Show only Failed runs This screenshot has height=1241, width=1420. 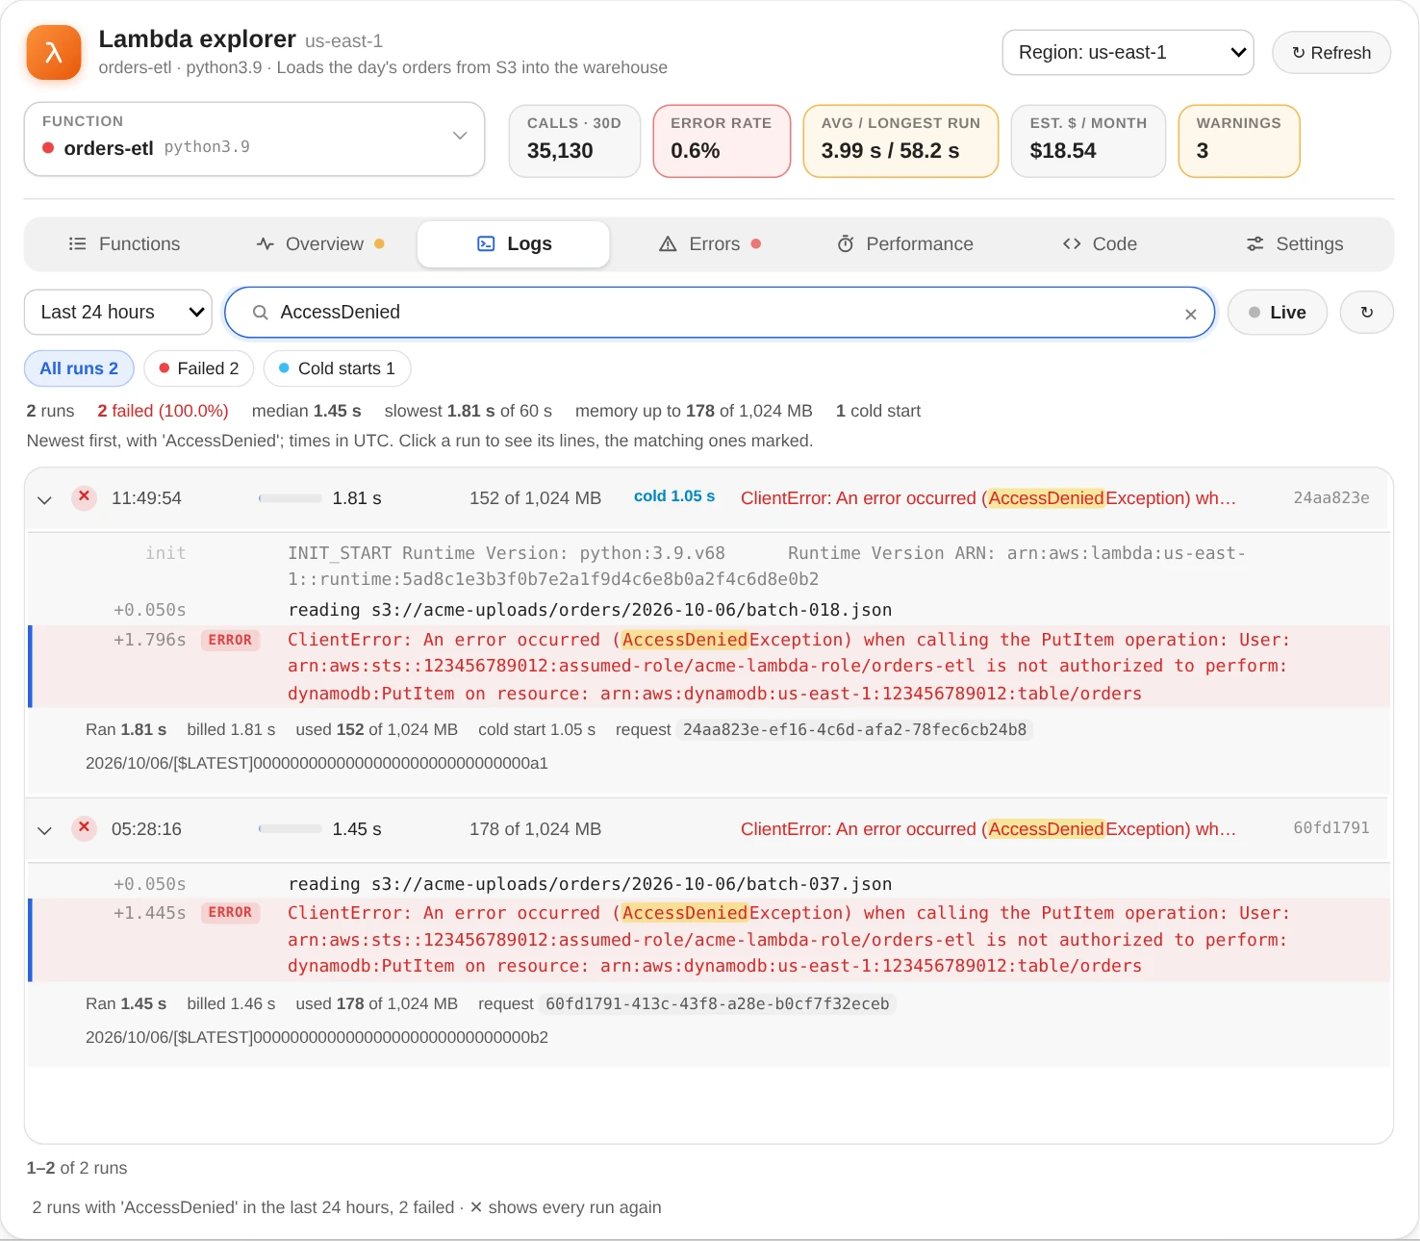pyautogui.click(x=198, y=368)
